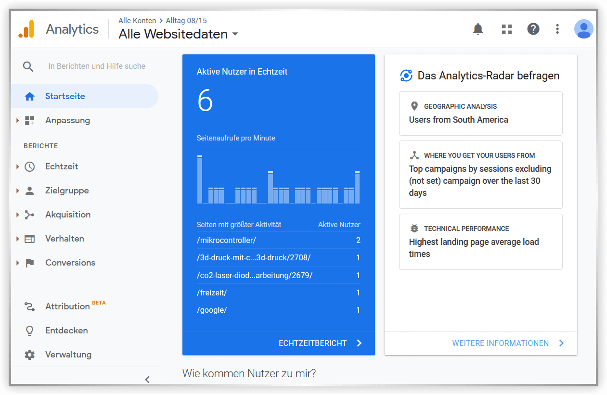Open the Google apps grid icon
The image size is (607, 395).
point(506,29)
